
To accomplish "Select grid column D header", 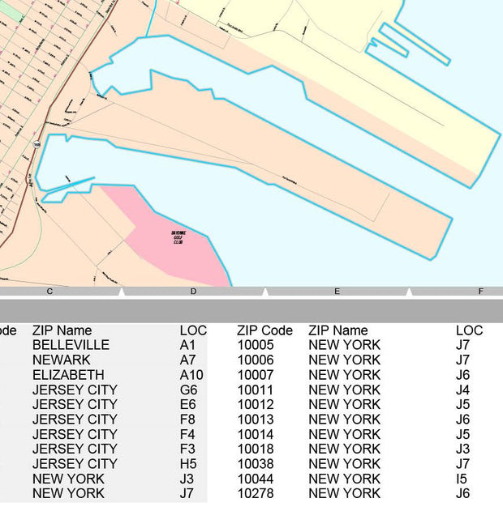I will click(193, 292).
